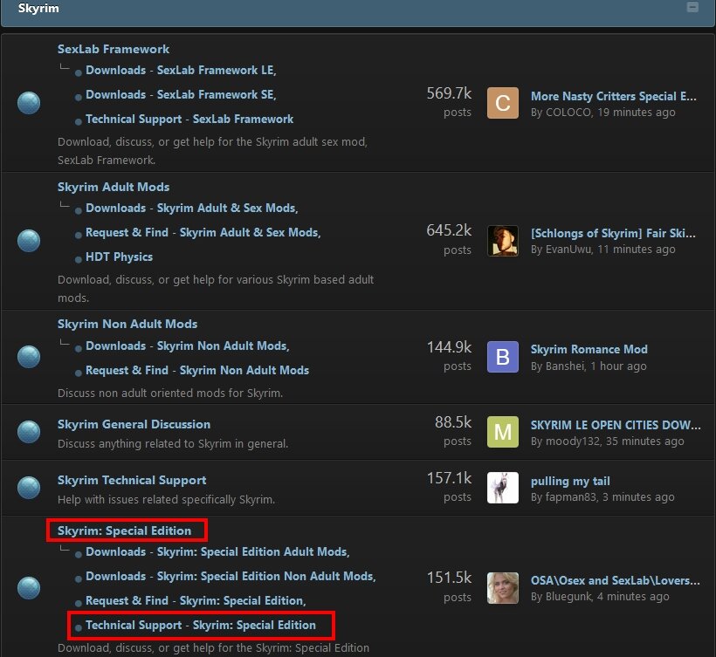Open Bluegunk's avatar photo
This screenshot has height=657, width=716.
(503, 588)
